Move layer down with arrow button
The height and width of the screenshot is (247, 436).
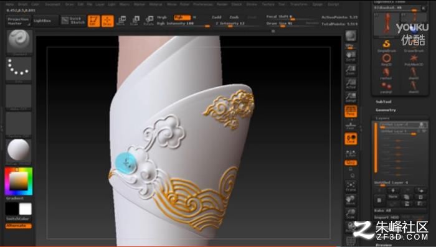[393, 190]
